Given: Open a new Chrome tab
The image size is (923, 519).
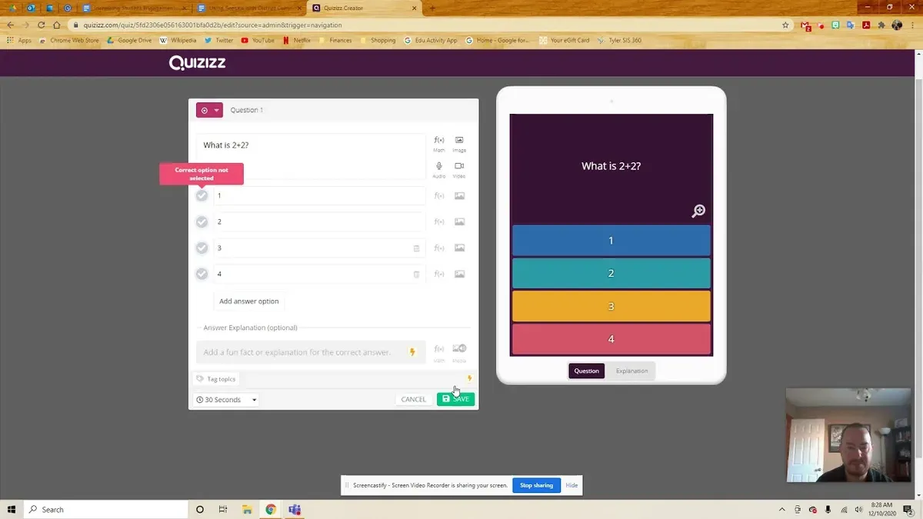Looking at the screenshot, I should (x=432, y=8).
